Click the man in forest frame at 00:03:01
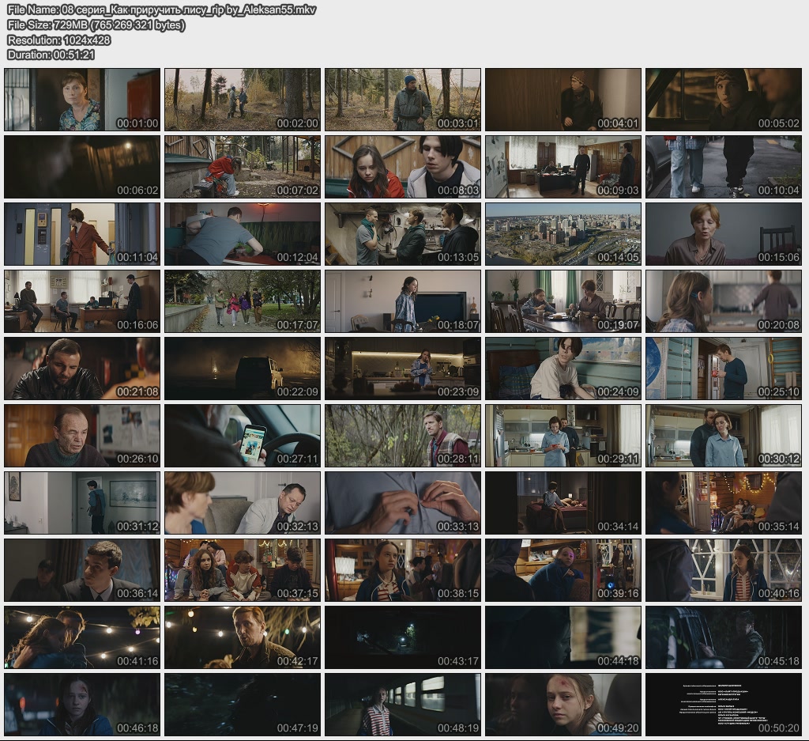Screen dimensions: 809x741 [x=402, y=100]
